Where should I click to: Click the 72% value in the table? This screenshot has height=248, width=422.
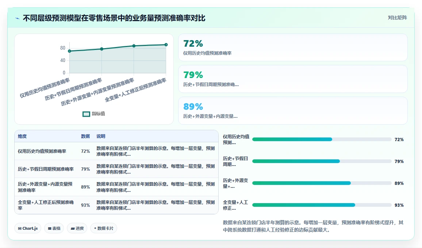coord(85,151)
